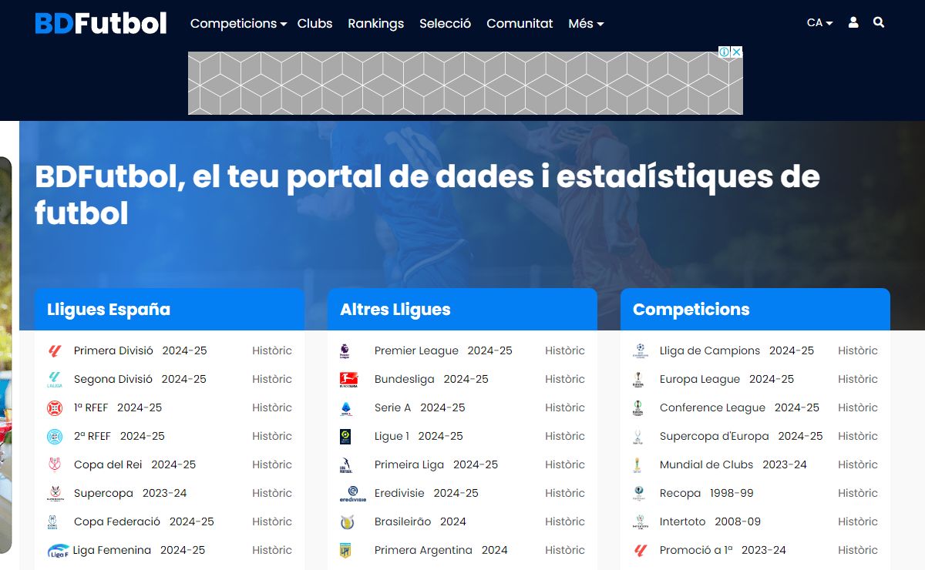Click the ad info icon
The image size is (925, 570).
pos(725,52)
